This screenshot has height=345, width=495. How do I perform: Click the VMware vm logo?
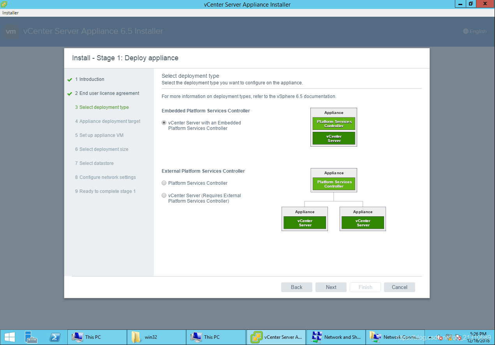(x=11, y=32)
